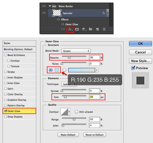Screen dimensions: 153x143
Task: Click the Cancel button
Action: point(141,52)
